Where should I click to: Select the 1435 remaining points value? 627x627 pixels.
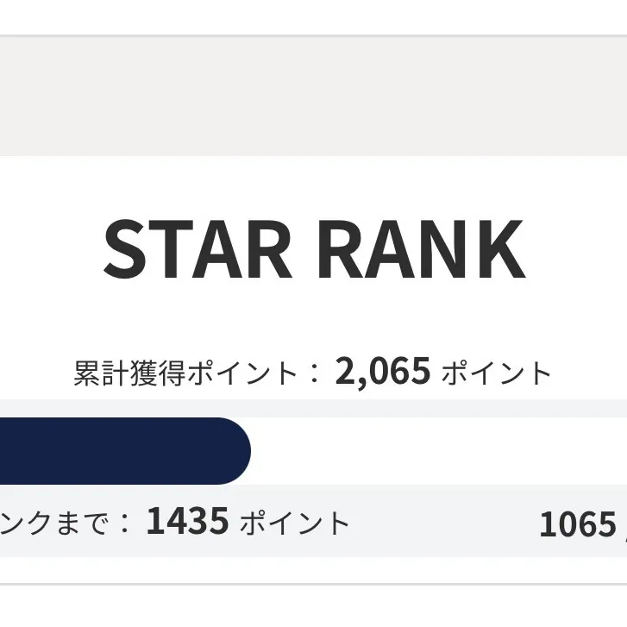(187, 521)
